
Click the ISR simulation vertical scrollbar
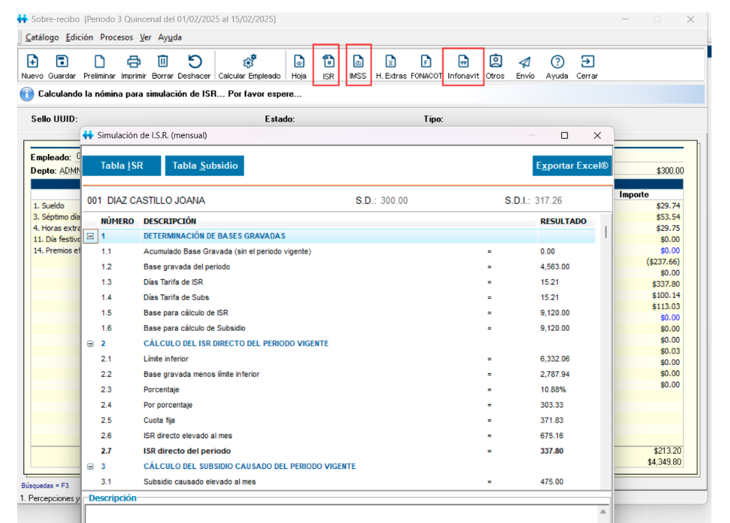pos(606,342)
